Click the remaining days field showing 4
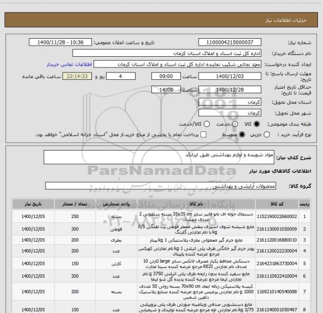This screenshot has height=313, width=323. pyautogui.click(x=121, y=76)
